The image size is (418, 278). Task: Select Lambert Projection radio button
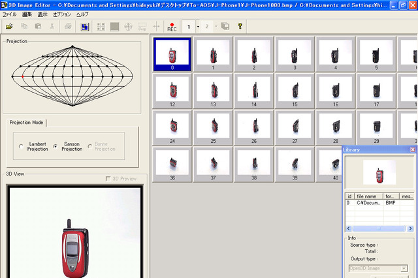22,146
